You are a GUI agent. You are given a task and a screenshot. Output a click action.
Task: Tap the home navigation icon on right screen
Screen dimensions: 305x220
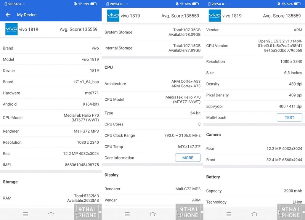254,214
